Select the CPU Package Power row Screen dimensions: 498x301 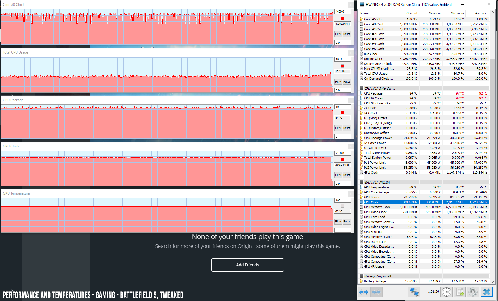424,138
